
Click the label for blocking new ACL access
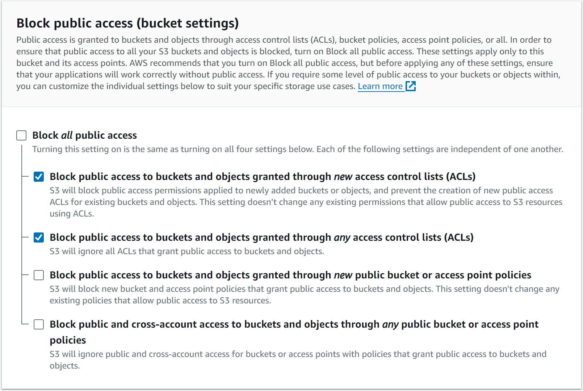pos(262,177)
